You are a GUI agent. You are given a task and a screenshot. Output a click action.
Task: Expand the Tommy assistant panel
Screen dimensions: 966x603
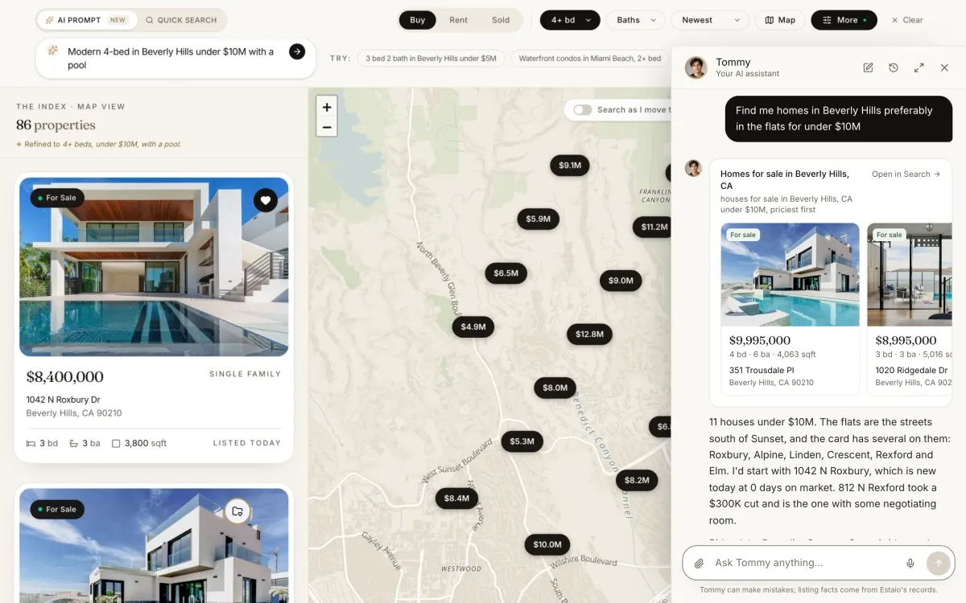[x=919, y=68]
